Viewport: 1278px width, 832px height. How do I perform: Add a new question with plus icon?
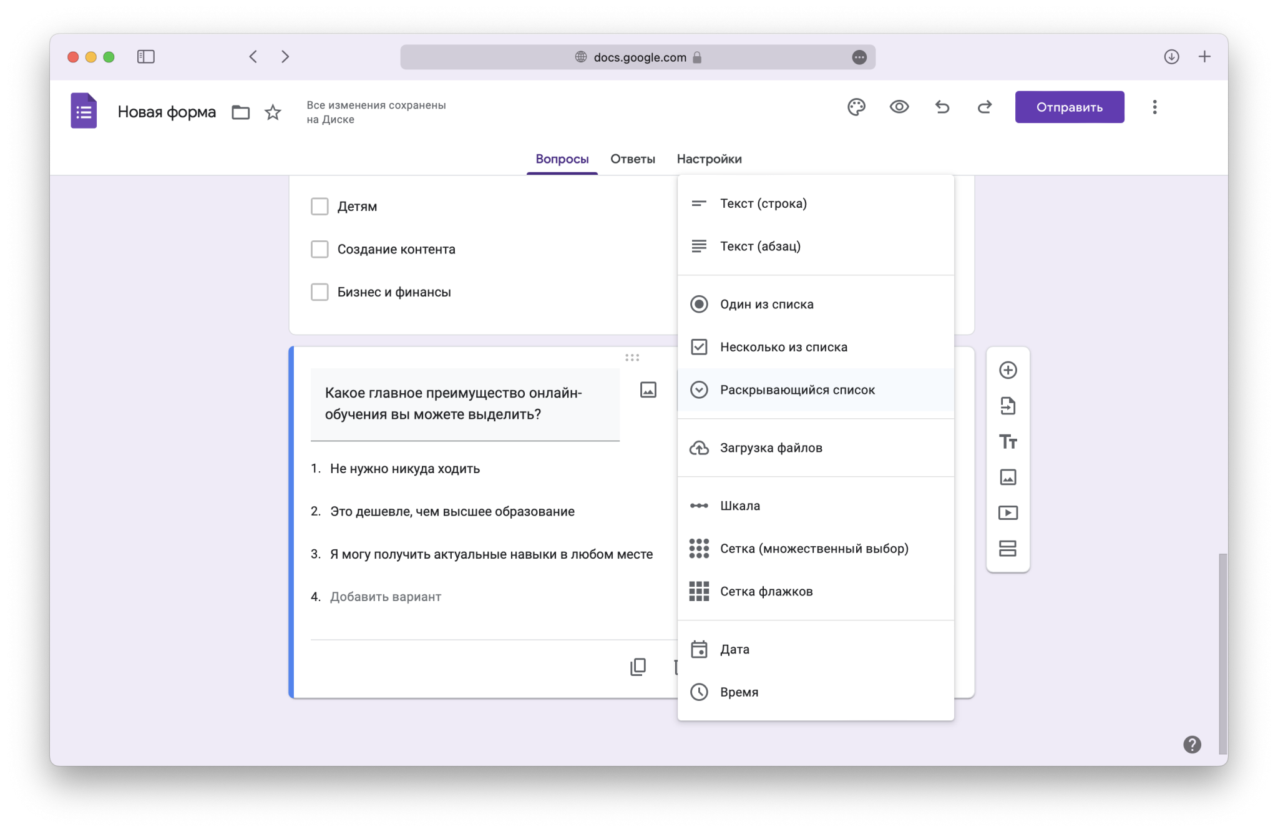[x=1008, y=370]
